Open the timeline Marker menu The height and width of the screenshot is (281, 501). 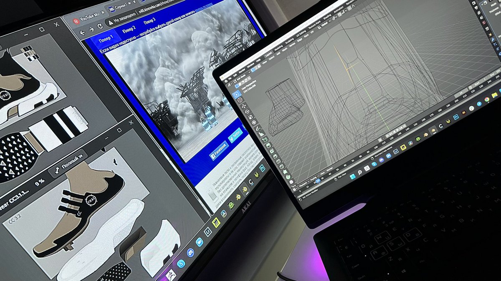(x=330, y=169)
